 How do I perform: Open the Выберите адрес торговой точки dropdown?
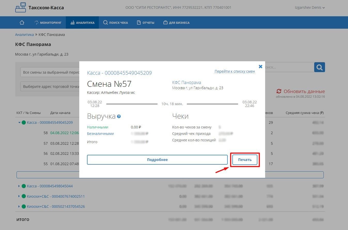tap(50, 87)
